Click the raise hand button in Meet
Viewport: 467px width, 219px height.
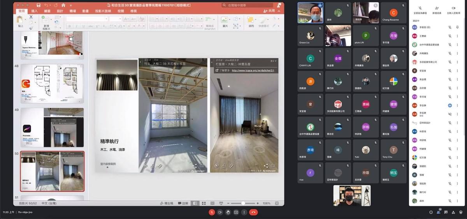click(x=228, y=212)
